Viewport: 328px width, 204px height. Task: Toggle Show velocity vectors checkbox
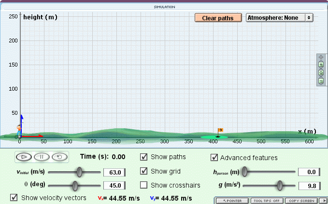pyautogui.click(x=14, y=197)
